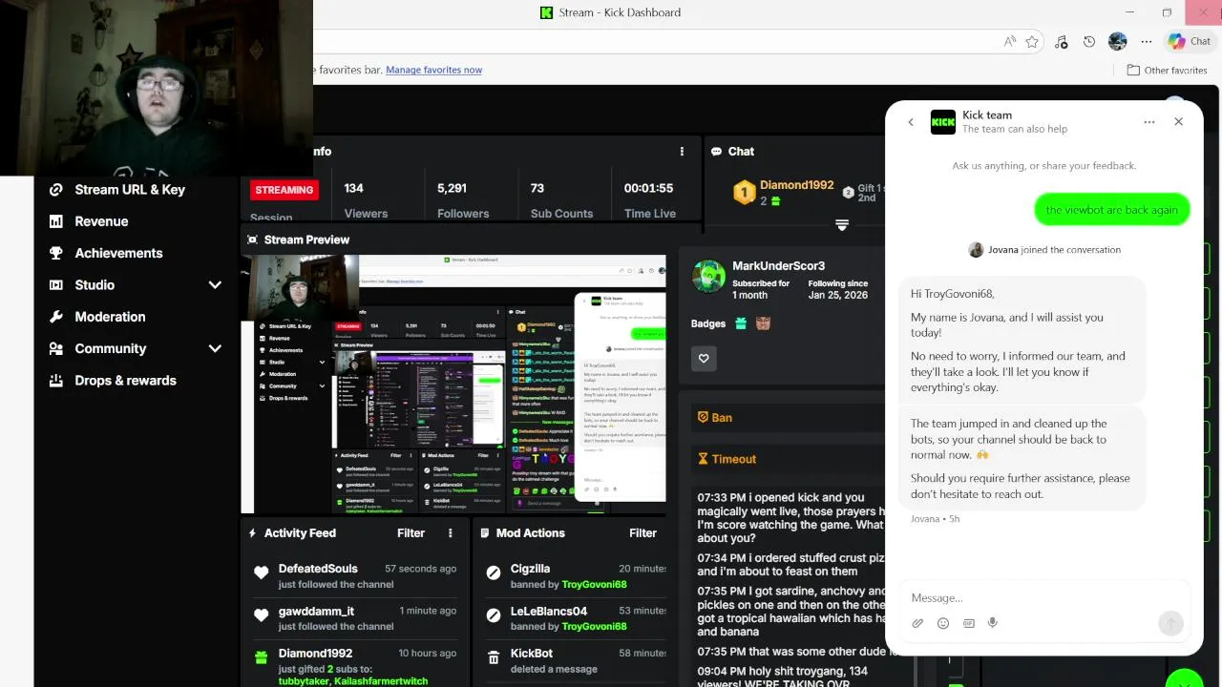Open the emoji picker in support chat
1222x687 pixels.
click(x=943, y=623)
